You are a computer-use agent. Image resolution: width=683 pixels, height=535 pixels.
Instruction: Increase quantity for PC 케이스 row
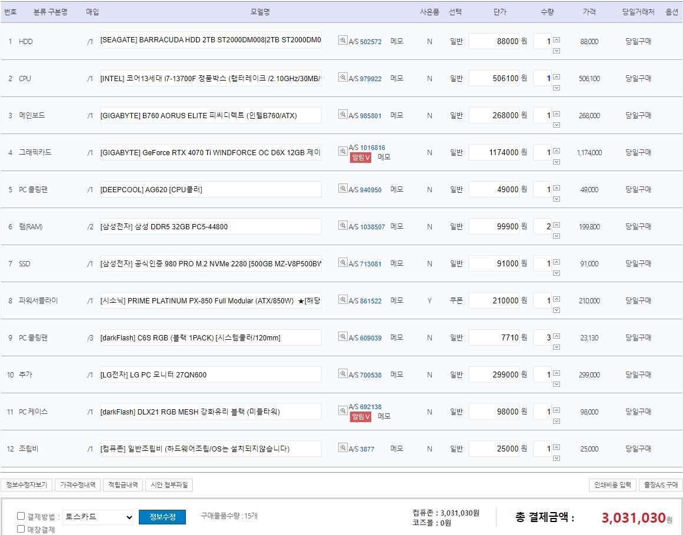point(557,410)
